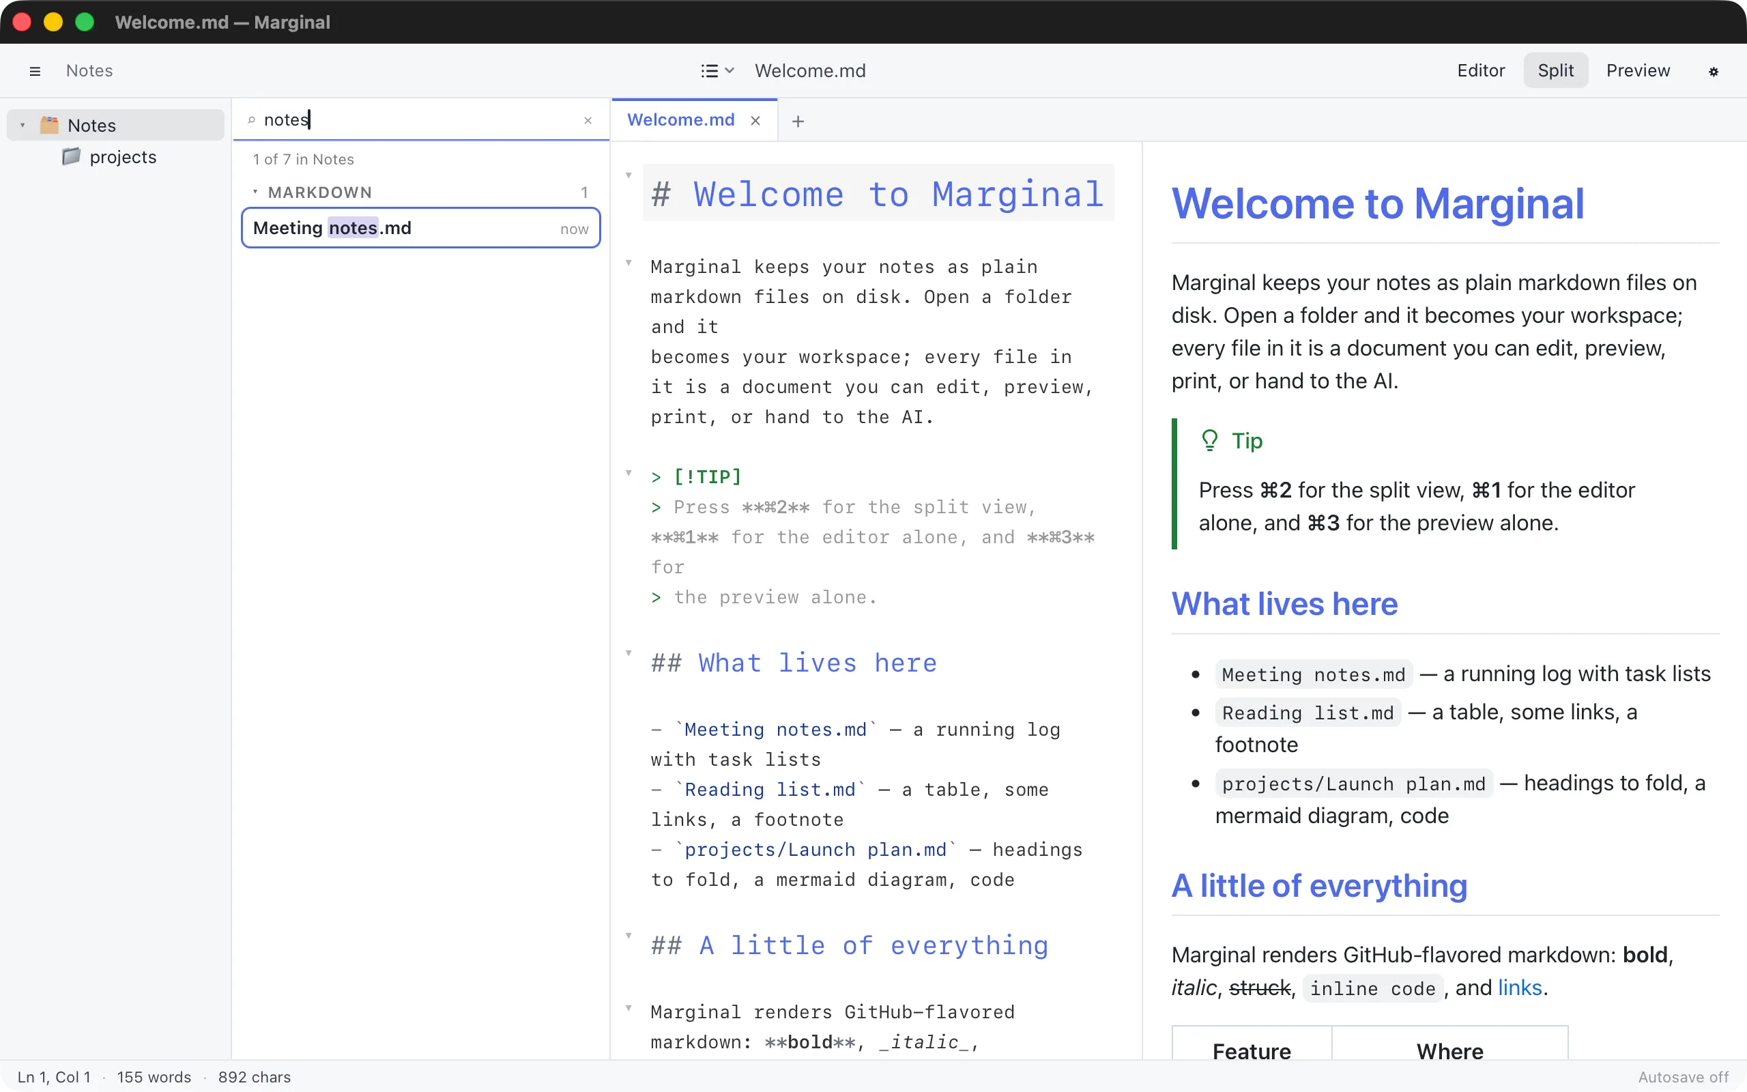Clear the search query
Viewport: 1747px width, 1092px height.
(x=588, y=121)
